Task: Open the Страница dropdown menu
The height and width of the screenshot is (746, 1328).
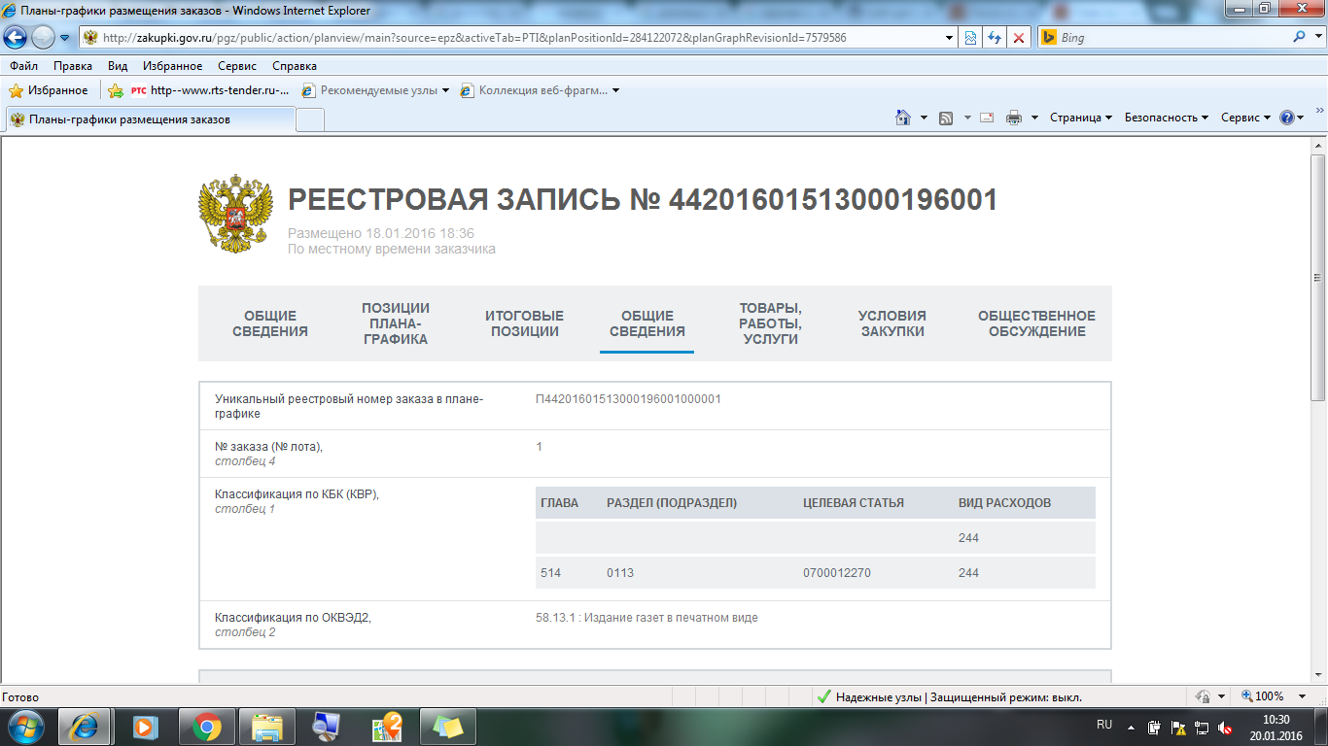Action: [1081, 118]
